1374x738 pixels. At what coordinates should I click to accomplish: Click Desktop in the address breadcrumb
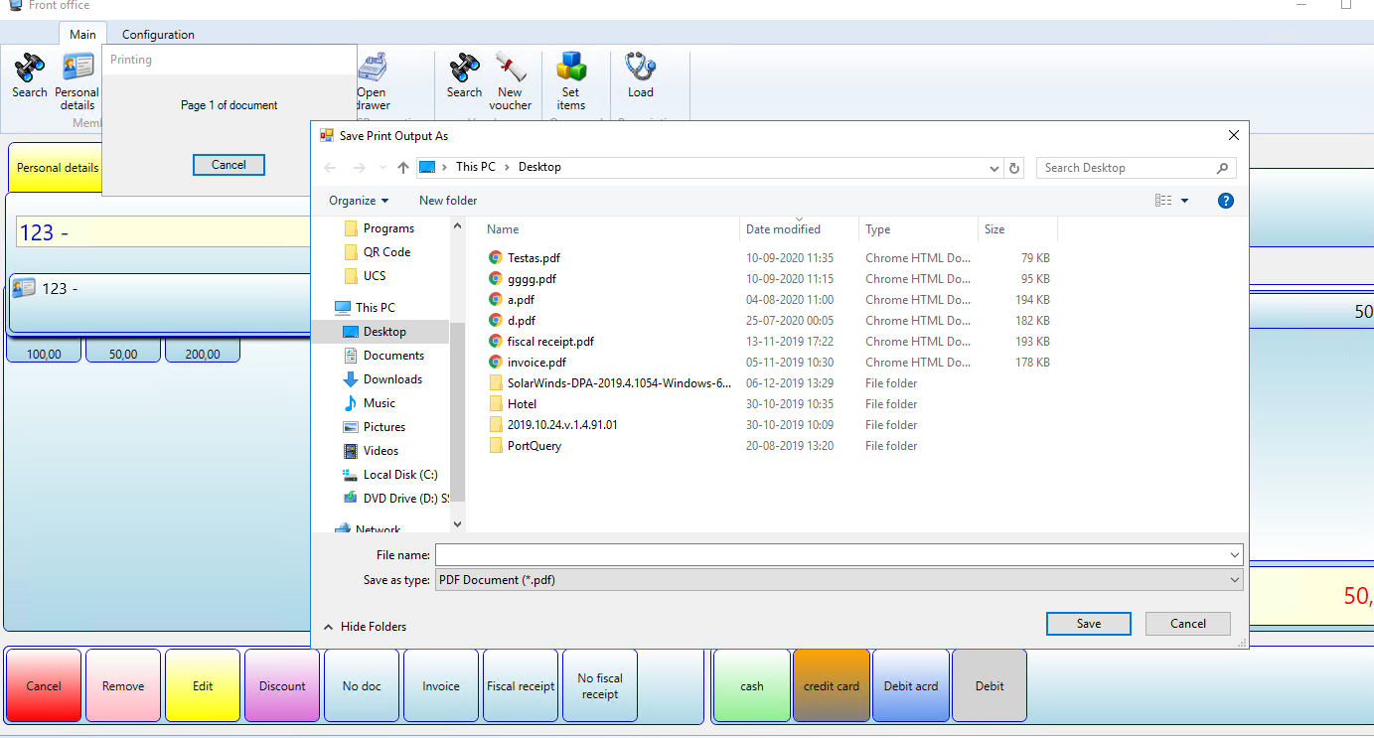tap(539, 167)
